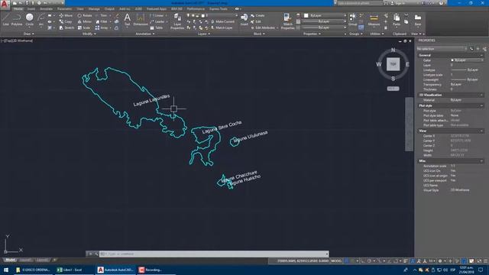Activate the Scale command
The height and width of the screenshot is (275, 489).
(84, 27)
